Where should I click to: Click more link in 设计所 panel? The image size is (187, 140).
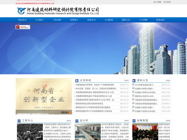[126, 121]
